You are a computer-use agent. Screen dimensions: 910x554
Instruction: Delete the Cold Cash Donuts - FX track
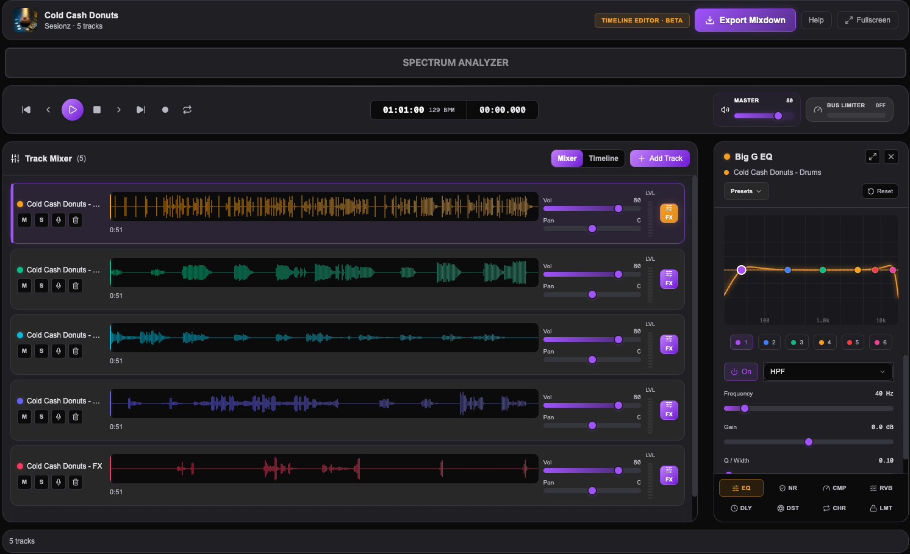tap(76, 482)
